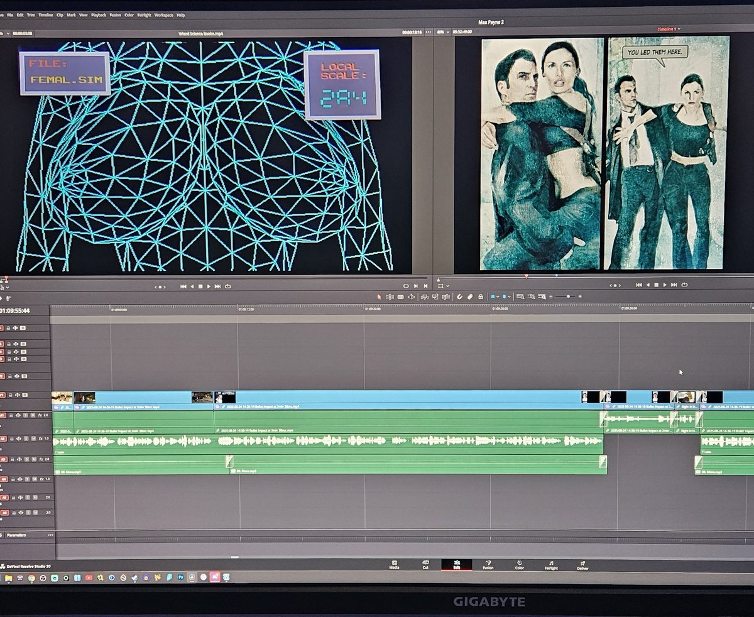Click the Overwrite Clip toolbar icon

[435, 296]
